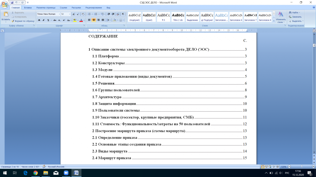Open the font size dropdown
Screen dimensions: 316x177
(x=70, y=14)
